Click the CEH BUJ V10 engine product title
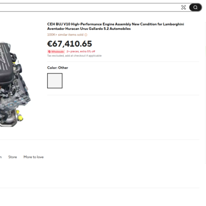Screen dimensions: 206x206 [116, 26]
